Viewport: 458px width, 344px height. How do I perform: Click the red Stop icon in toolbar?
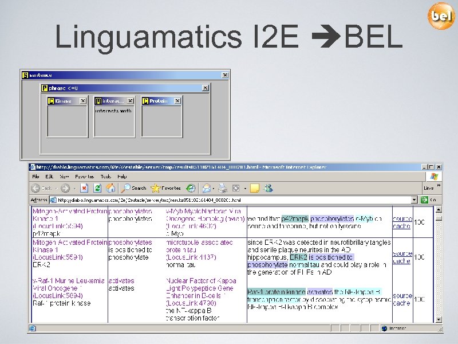pyautogui.click(x=84, y=188)
